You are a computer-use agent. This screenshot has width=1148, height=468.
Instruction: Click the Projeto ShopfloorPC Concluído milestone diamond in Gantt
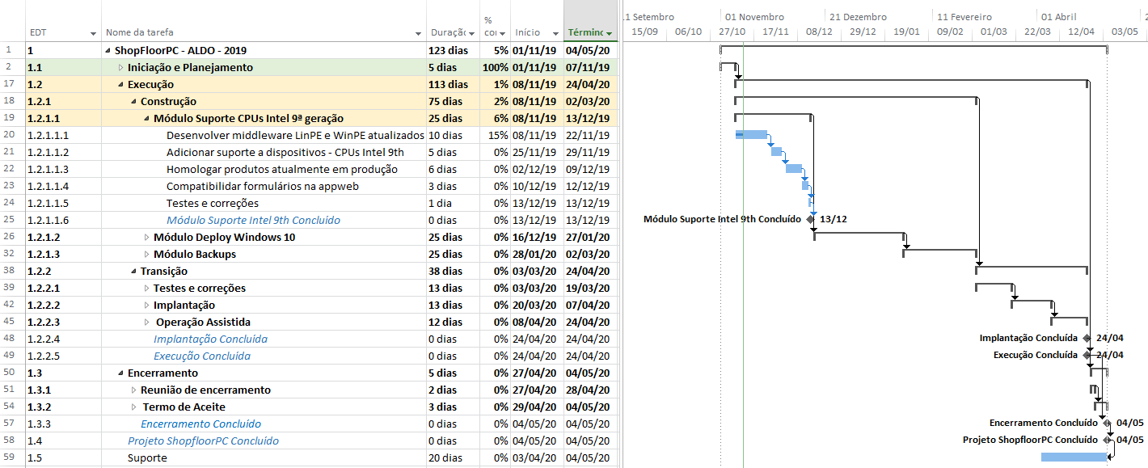pos(1107,440)
